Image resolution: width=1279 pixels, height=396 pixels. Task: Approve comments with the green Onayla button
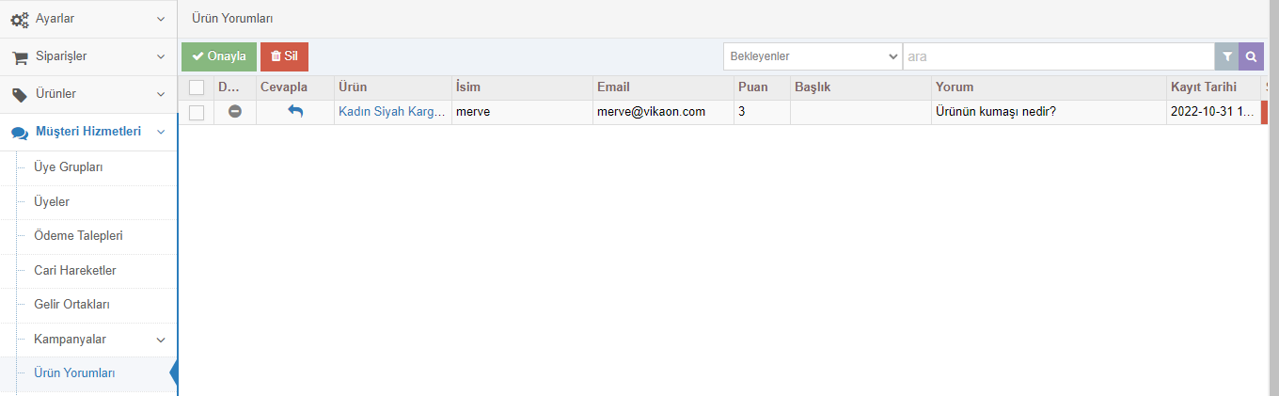(x=219, y=56)
